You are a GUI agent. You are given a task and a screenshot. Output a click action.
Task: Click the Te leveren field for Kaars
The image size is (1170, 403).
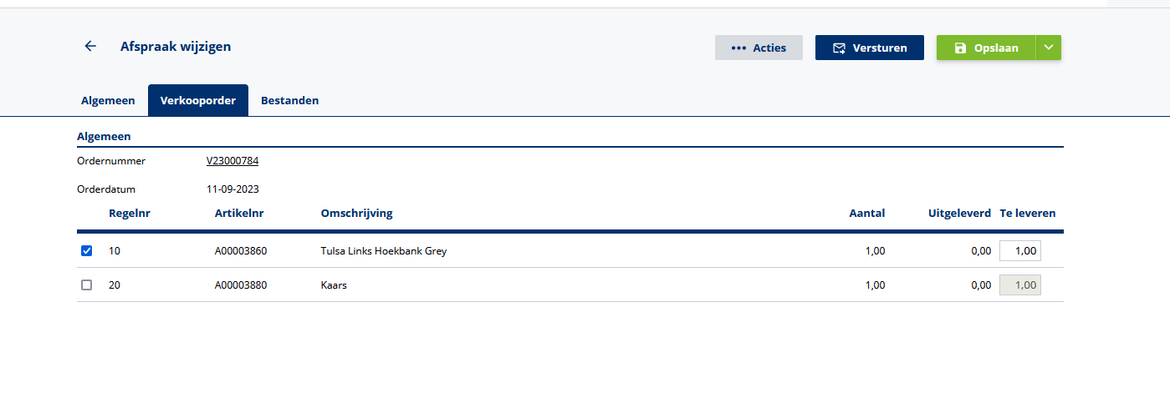pyautogui.click(x=1020, y=285)
